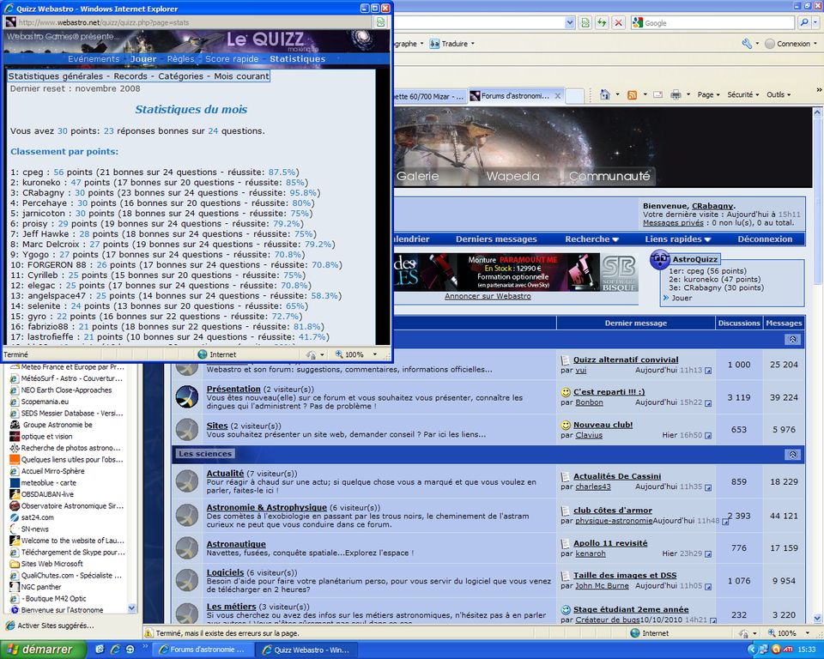824x659 pixels.
Task: Click the printer icon in command bar
Action: click(676, 94)
